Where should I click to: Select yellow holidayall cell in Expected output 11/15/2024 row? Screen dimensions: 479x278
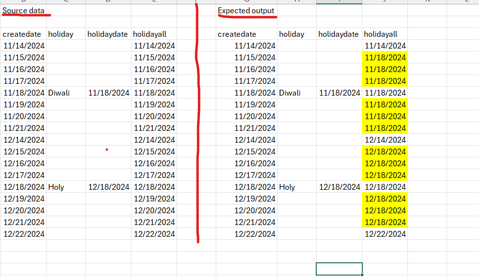coord(385,57)
